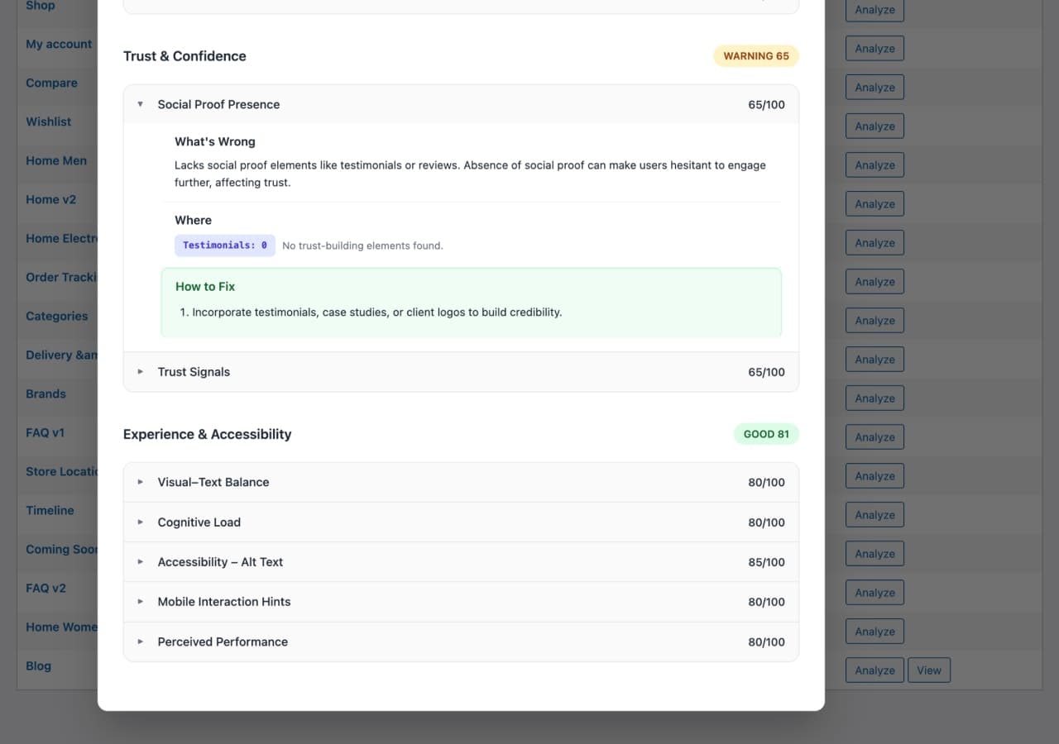The height and width of the screenshot is (744, 1059).
Task: Click the GOOD 81 badge
Action: click(766, 433)
